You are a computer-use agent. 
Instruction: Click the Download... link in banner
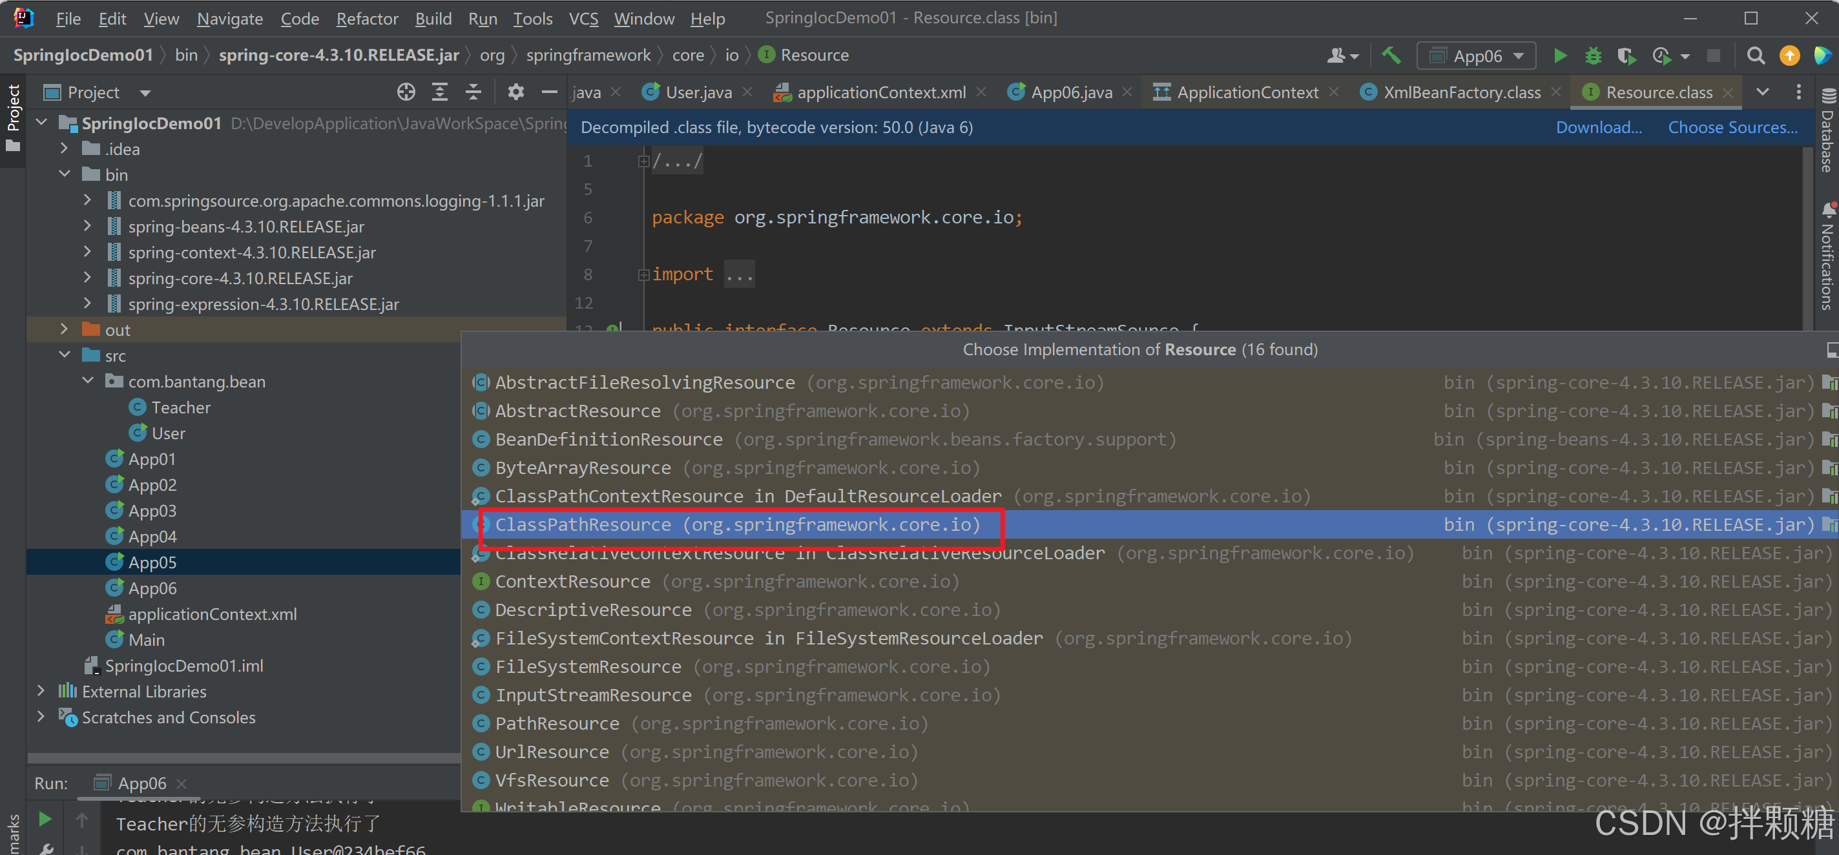[x=1599, y=128]
